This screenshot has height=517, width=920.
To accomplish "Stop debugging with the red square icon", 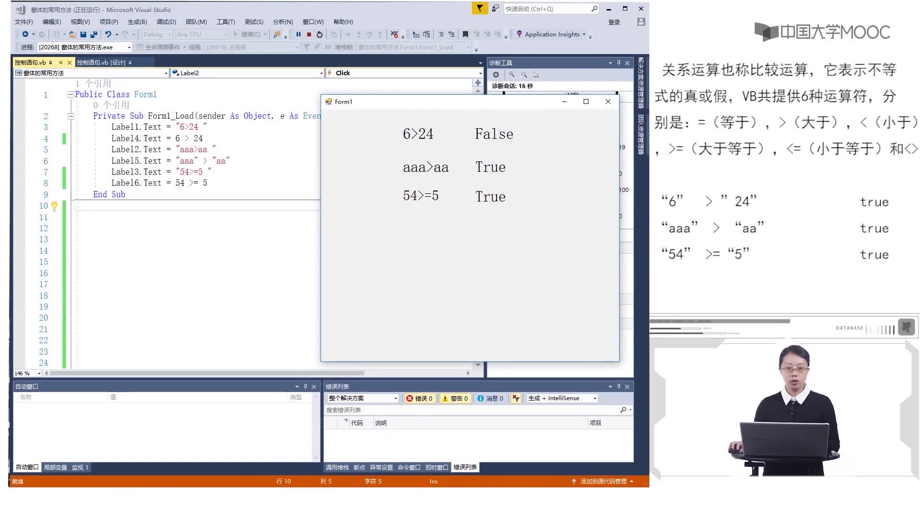I will (x=309, y=34).
